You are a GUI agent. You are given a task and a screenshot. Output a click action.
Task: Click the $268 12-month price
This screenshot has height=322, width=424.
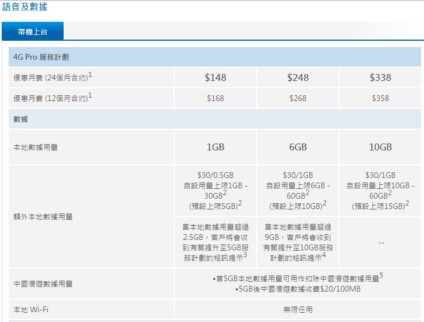(298, 98)
